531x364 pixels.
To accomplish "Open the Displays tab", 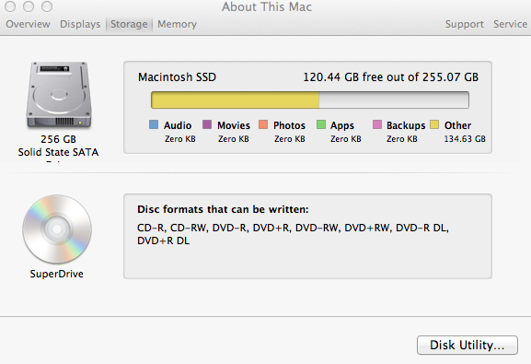I will click(80, 24).
